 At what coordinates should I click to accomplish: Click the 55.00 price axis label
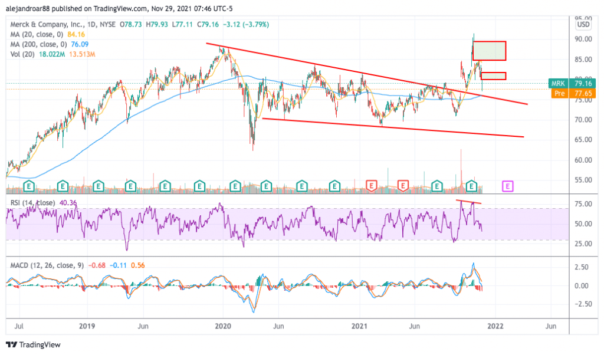click(x=583, y=180)
